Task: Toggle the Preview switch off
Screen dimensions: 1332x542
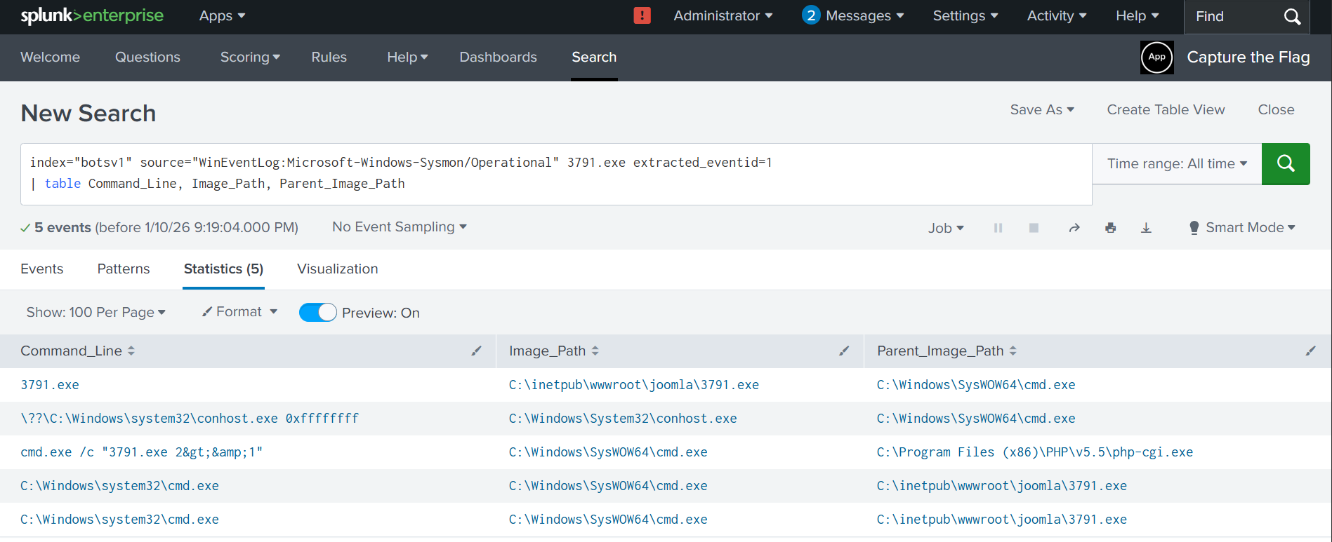Action: tap(317, 313)
